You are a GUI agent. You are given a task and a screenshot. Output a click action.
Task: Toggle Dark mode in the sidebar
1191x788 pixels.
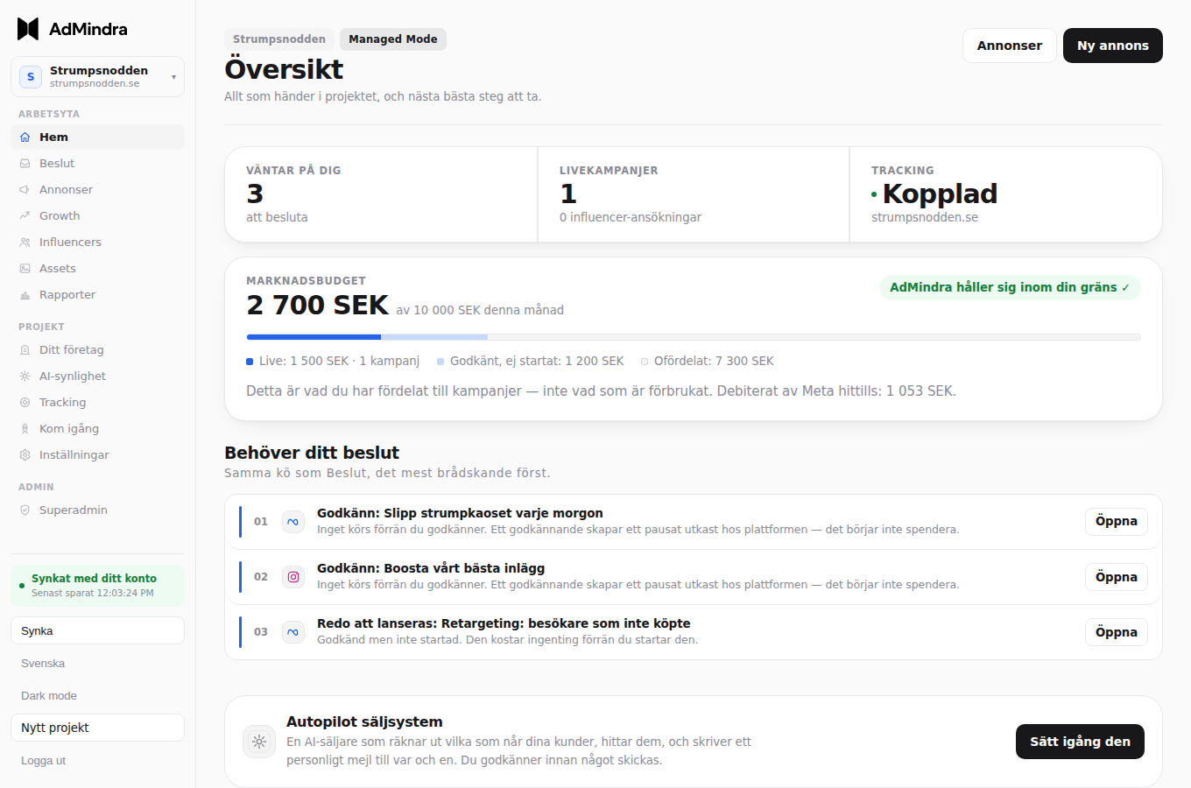tap(49, 696)
